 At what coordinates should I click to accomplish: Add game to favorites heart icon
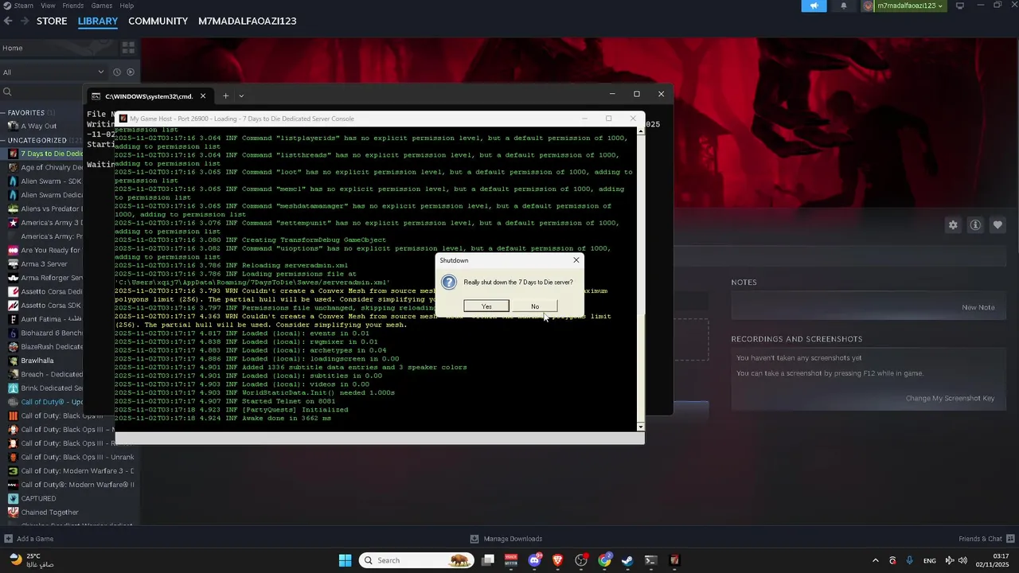[x=998, y=225]
